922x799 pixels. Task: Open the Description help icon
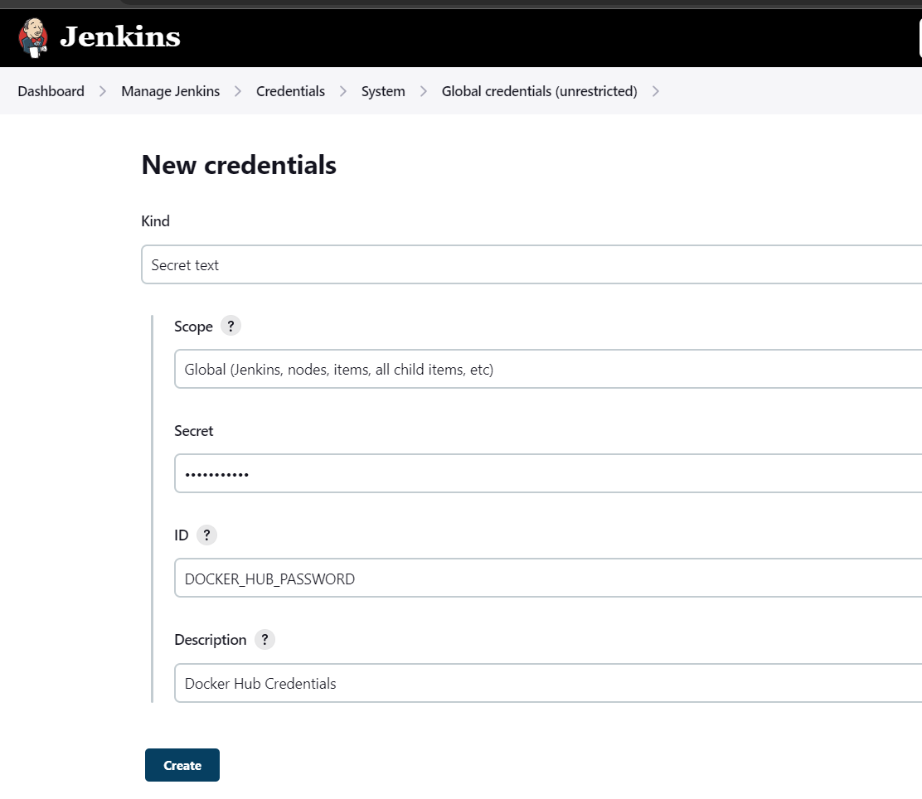click(264, 639)
